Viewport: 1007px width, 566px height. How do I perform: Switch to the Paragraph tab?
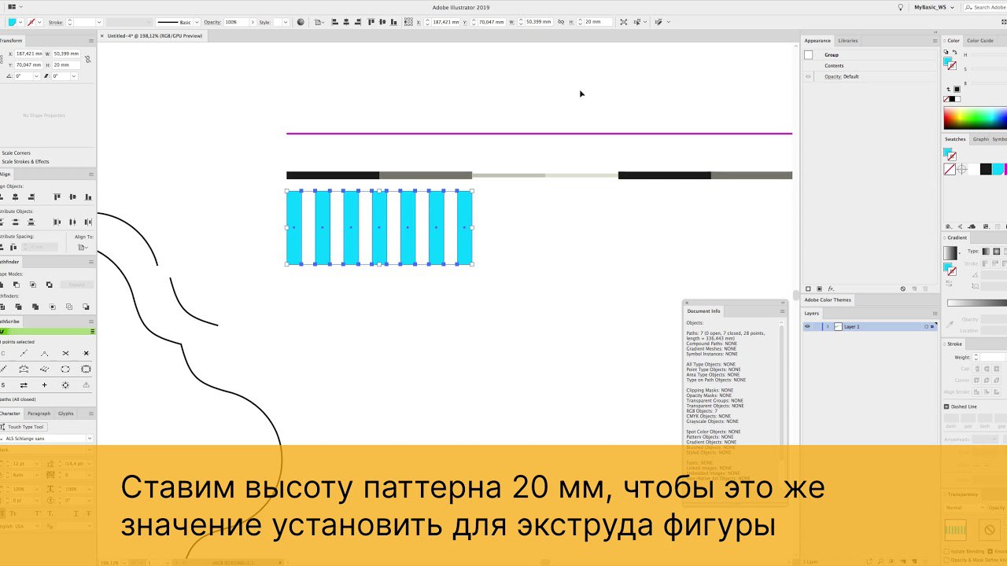tap(39, 413)
